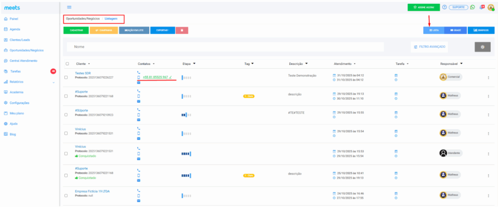Click the red trash delete button
Viewport: 498px width, 207px height.
(x=182, y=30)
